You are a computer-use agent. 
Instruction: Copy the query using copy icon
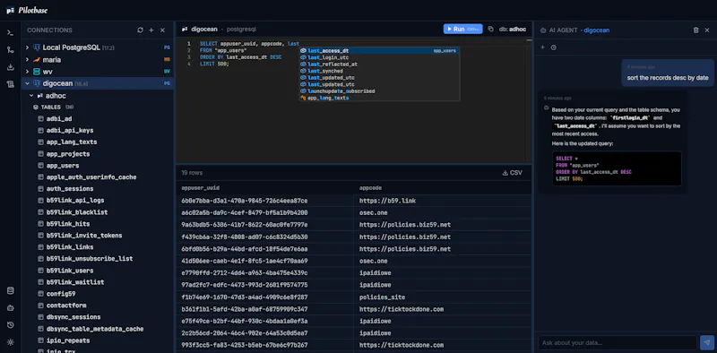490,29
